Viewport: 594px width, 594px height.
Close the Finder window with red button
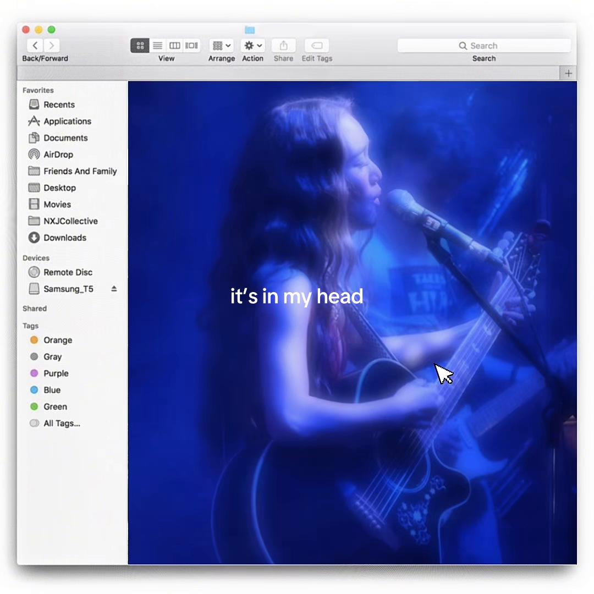click(26, 30)
